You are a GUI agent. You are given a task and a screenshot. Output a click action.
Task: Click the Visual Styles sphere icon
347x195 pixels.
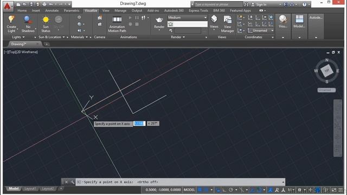283,19
